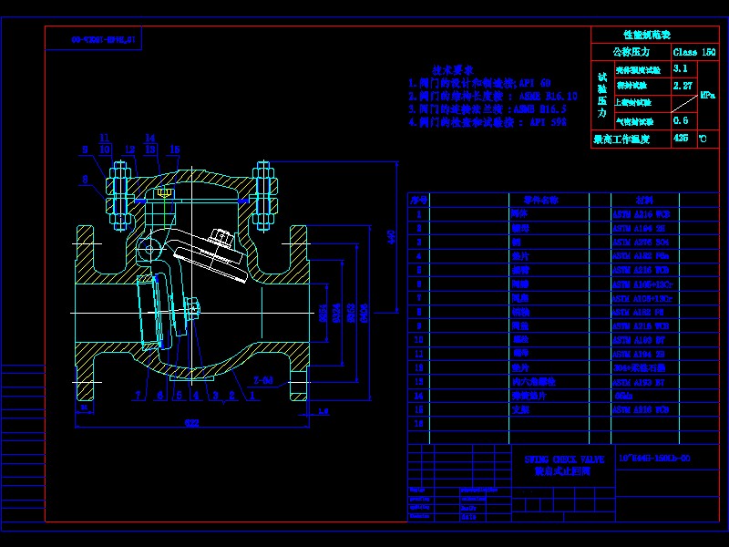The width and height of the screenshot is (729, 547).
Task: Click the diagonal slash in 上密封试验 cell
Action: (683, 104)
